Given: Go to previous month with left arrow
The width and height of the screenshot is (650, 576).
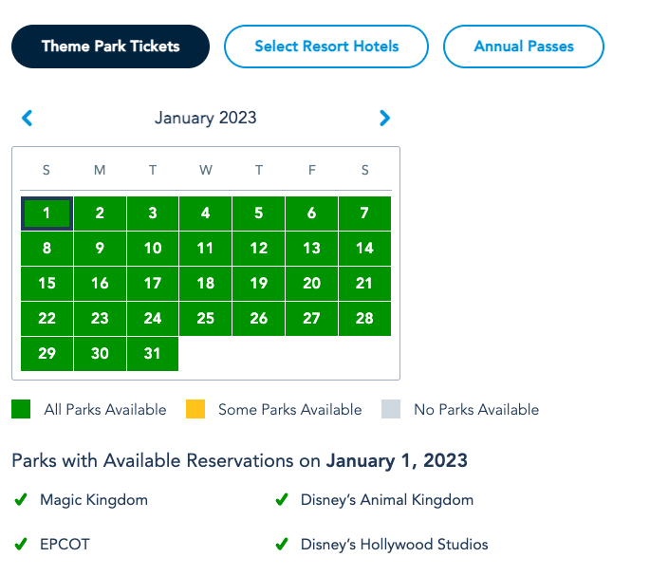Looking at the screenshot, I should pyautogui.click(x=27, y=119).
